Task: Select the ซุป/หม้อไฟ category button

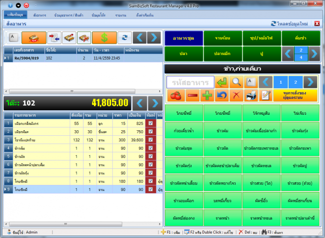Action: click(261, 38)
